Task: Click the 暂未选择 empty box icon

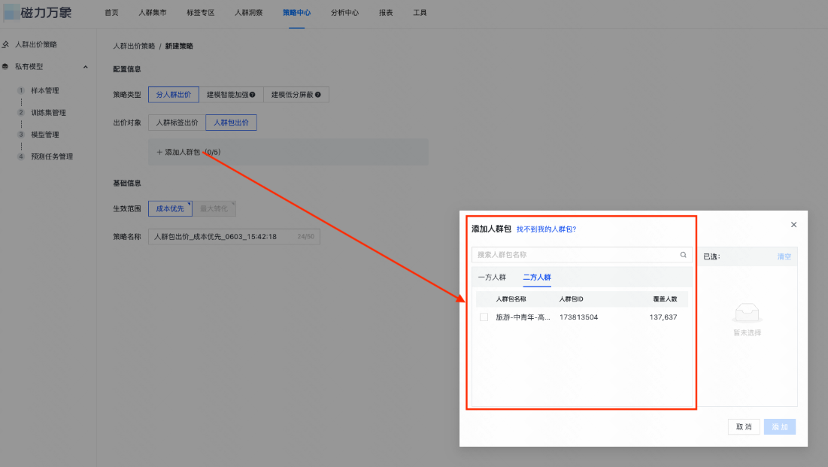Action: (x=747, y=314)
